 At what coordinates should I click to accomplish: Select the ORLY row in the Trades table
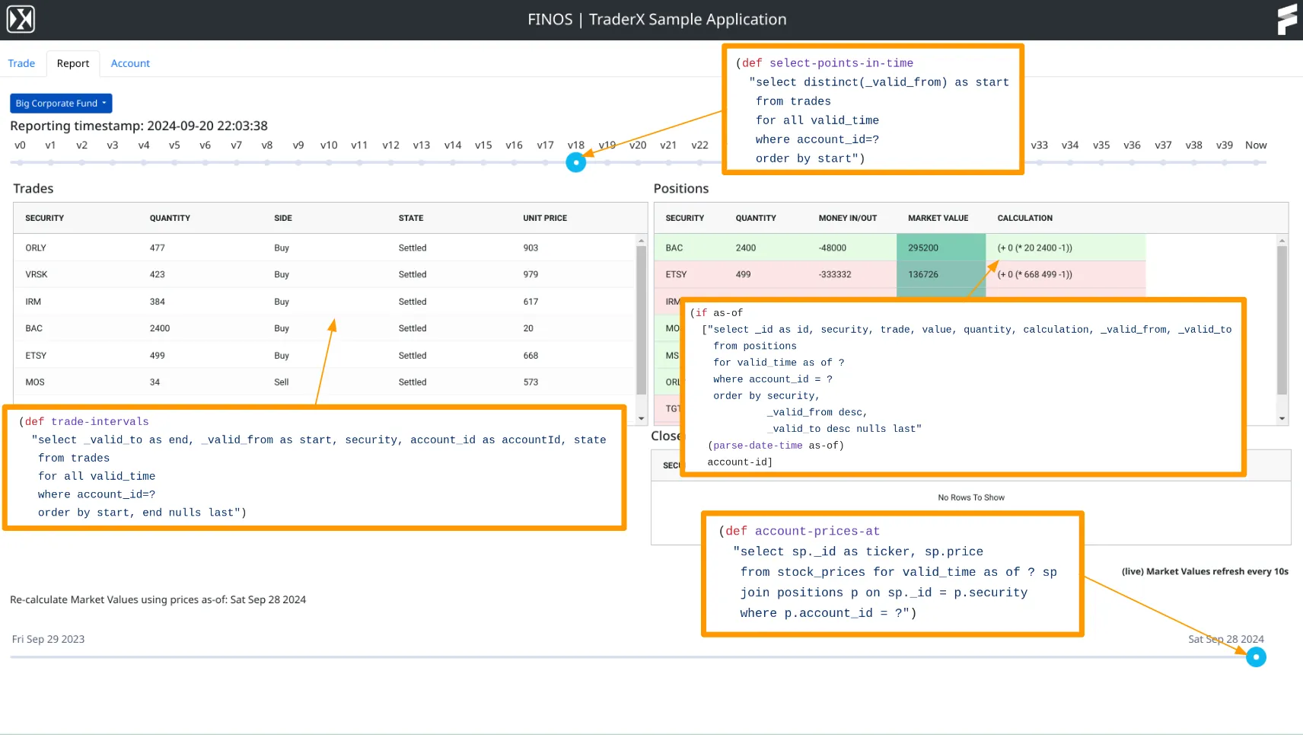228,248
